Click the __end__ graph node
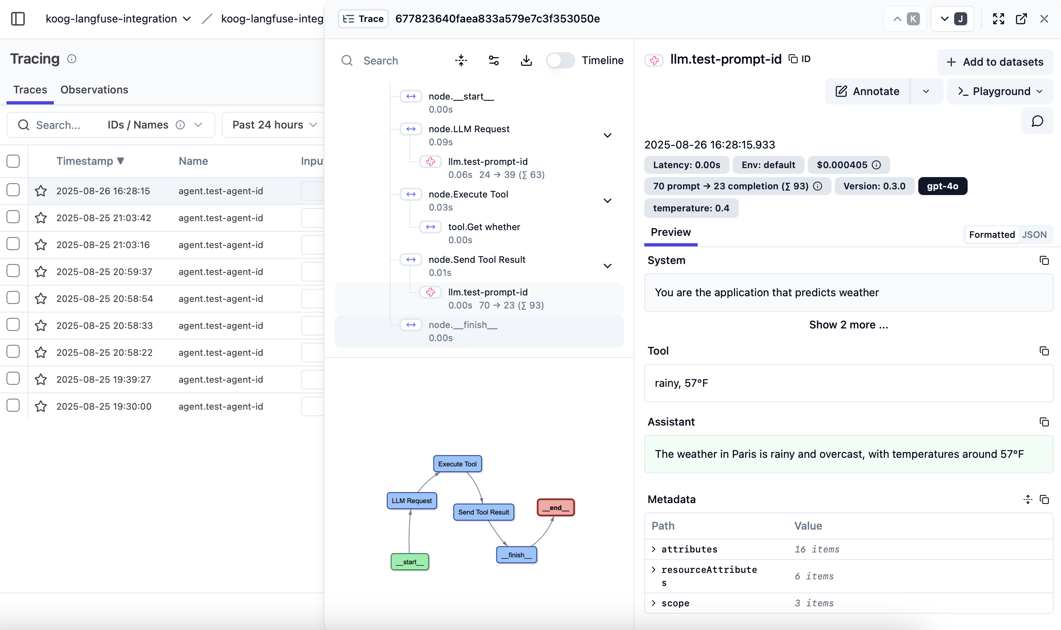 556,507
